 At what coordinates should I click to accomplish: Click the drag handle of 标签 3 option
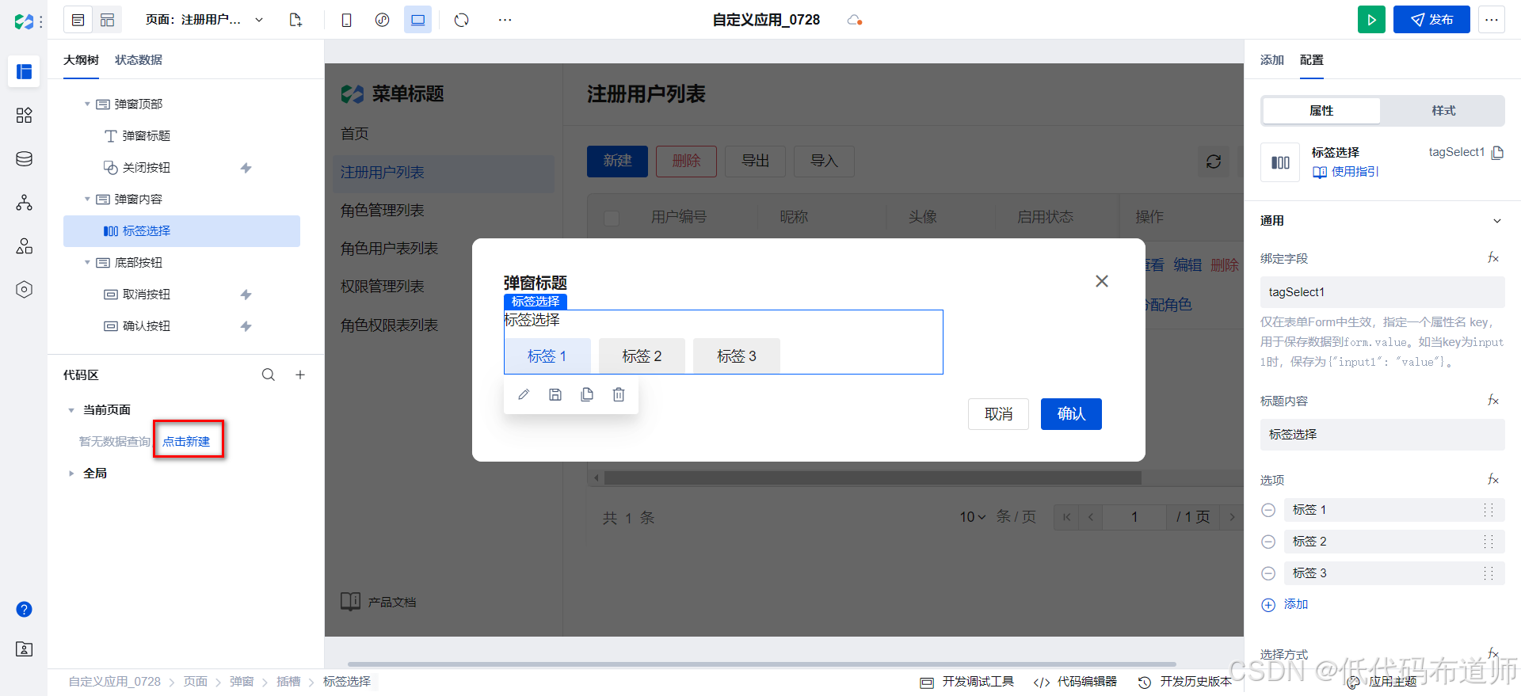point(1489,573)
